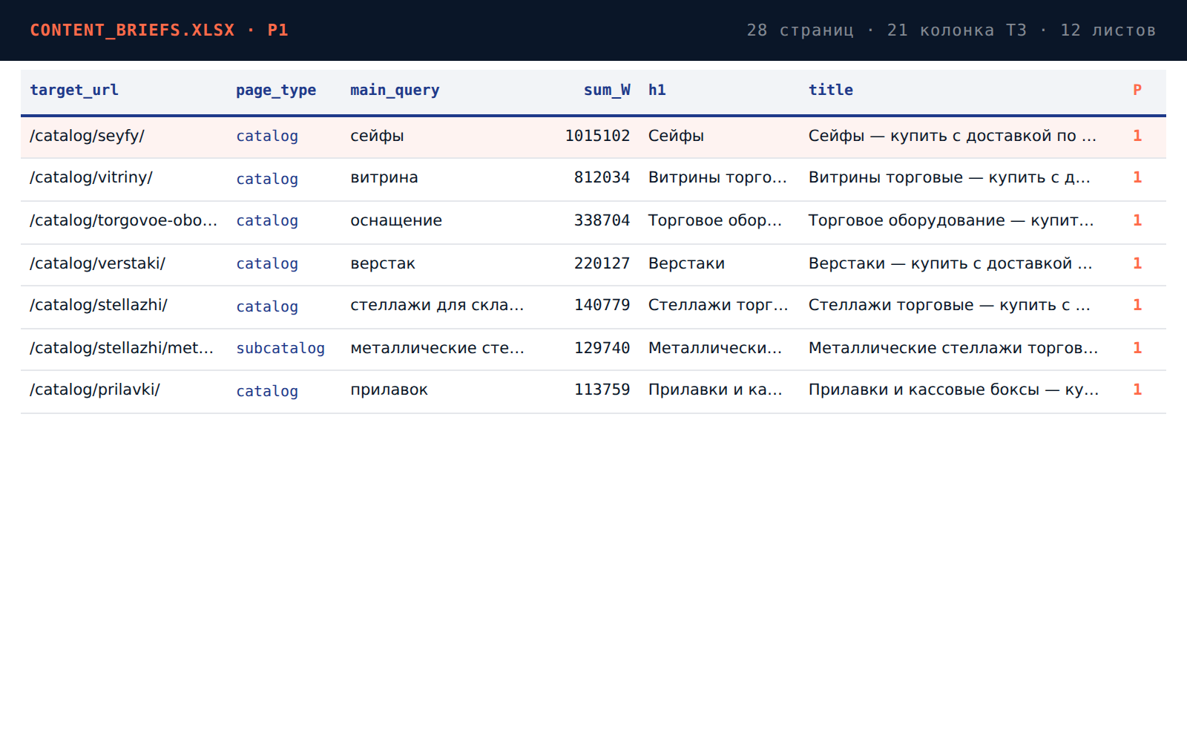
Task: Click the query cell стеллажи для скла…
Action: [x=437, y=305]
